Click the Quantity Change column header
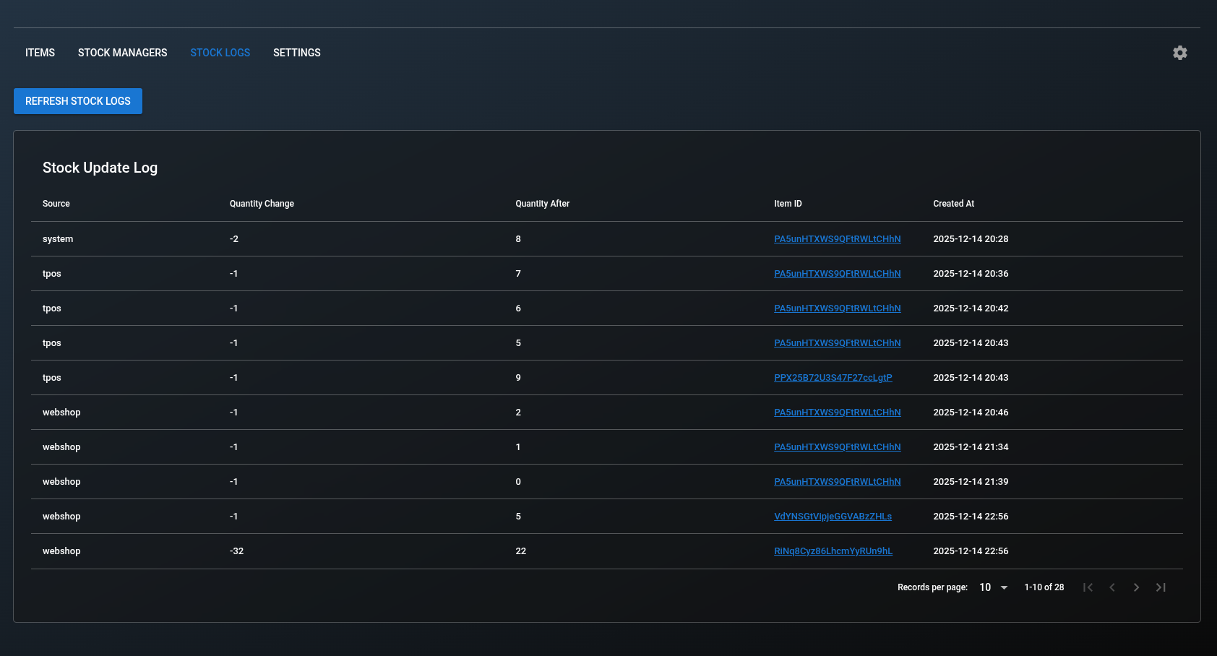 tap(262, 204)
